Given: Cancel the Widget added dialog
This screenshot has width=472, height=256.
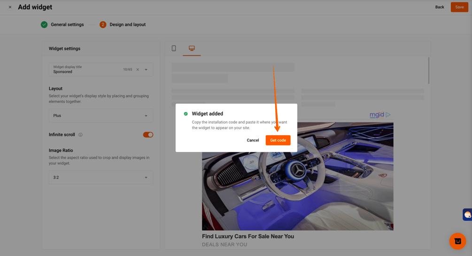Looking at the screenshot, I should point(253,140).
